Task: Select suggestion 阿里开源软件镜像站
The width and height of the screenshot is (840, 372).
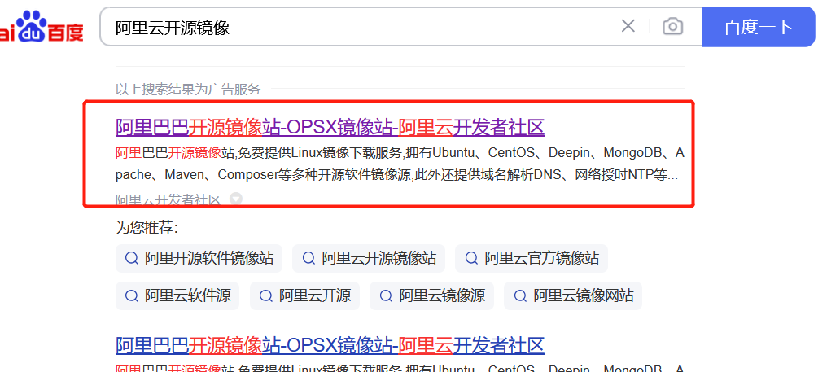Action: (199, 258)
